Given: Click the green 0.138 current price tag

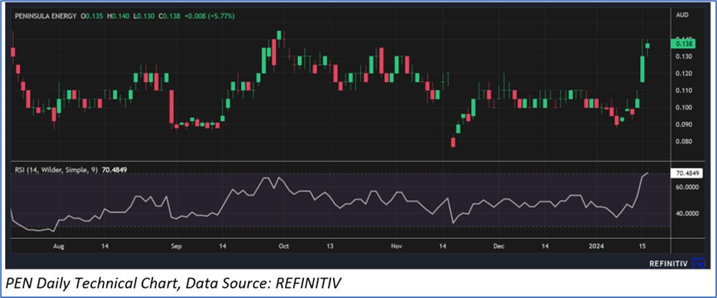Looking at the screenshot, I should point(683,44).
